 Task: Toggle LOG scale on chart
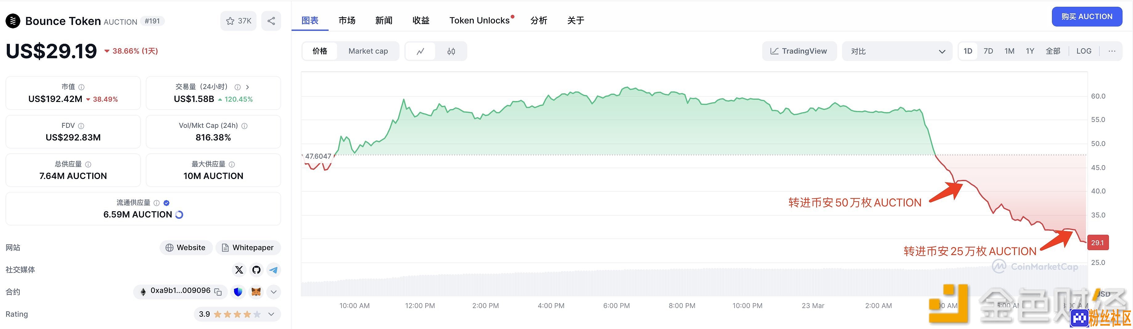(1084, 51)
